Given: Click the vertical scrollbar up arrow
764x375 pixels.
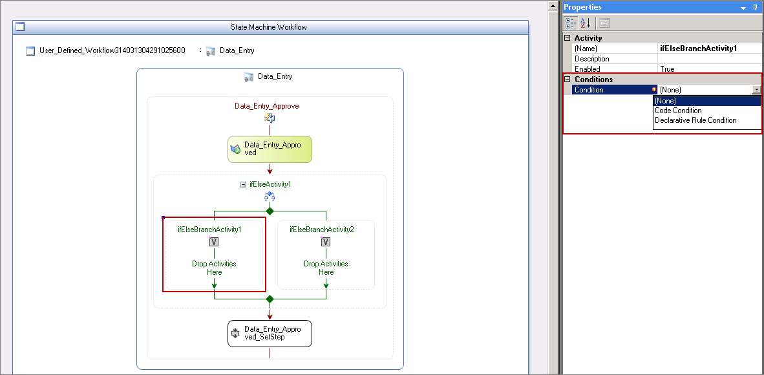Looking at the screenshot, I should click(x=553, y=6).
